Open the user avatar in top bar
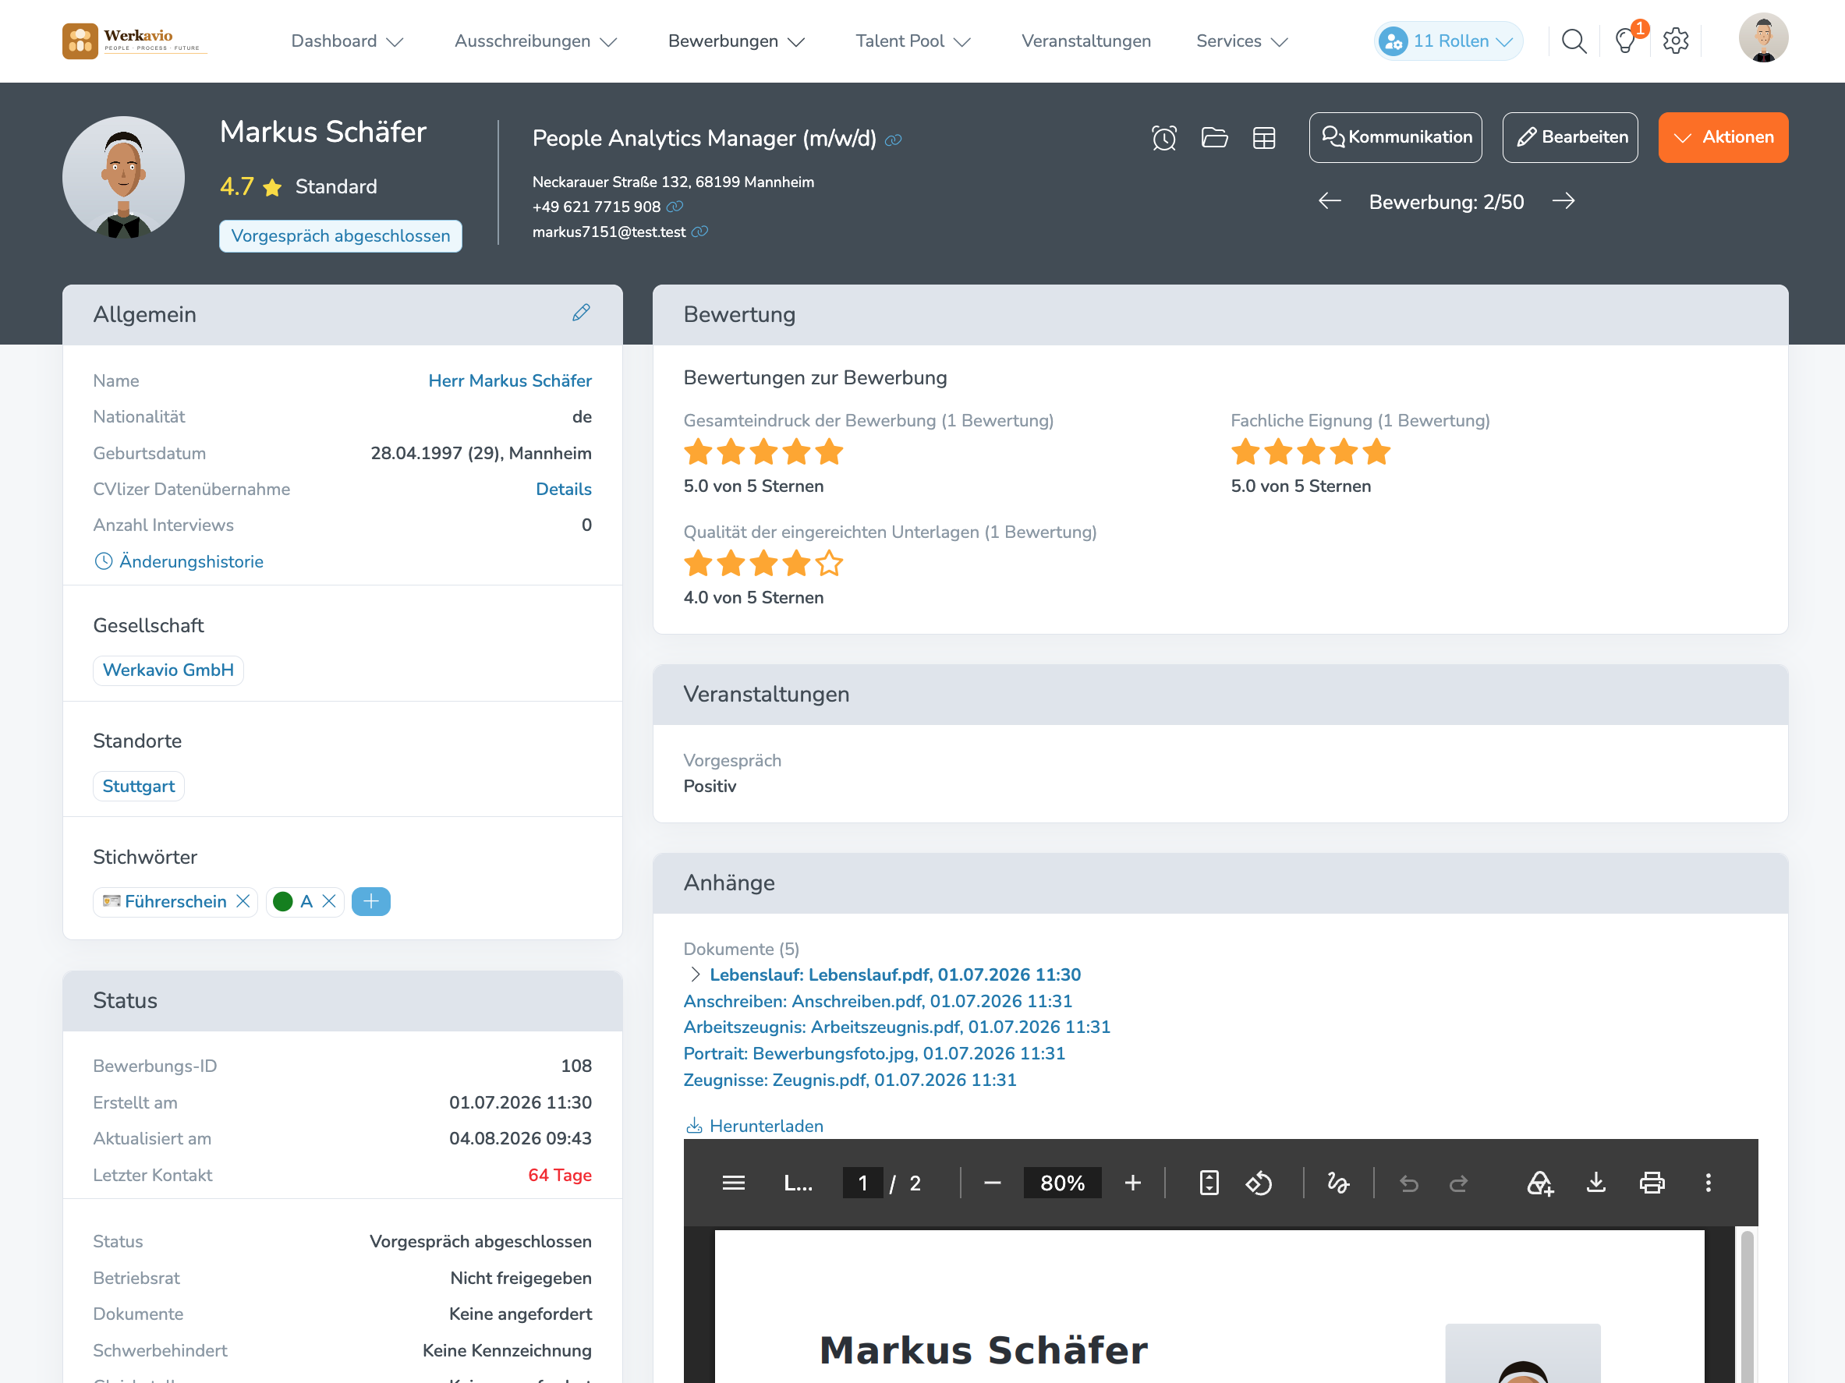Screen dimensions: 1845x1383 (1762, 38)
